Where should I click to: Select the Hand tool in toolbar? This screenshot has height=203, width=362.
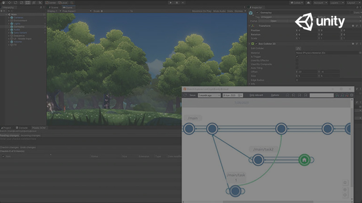pos(3,3)
